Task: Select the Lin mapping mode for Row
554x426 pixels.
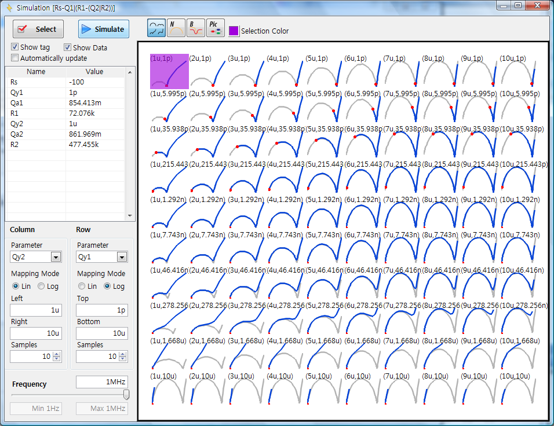Action: [81, 286]
